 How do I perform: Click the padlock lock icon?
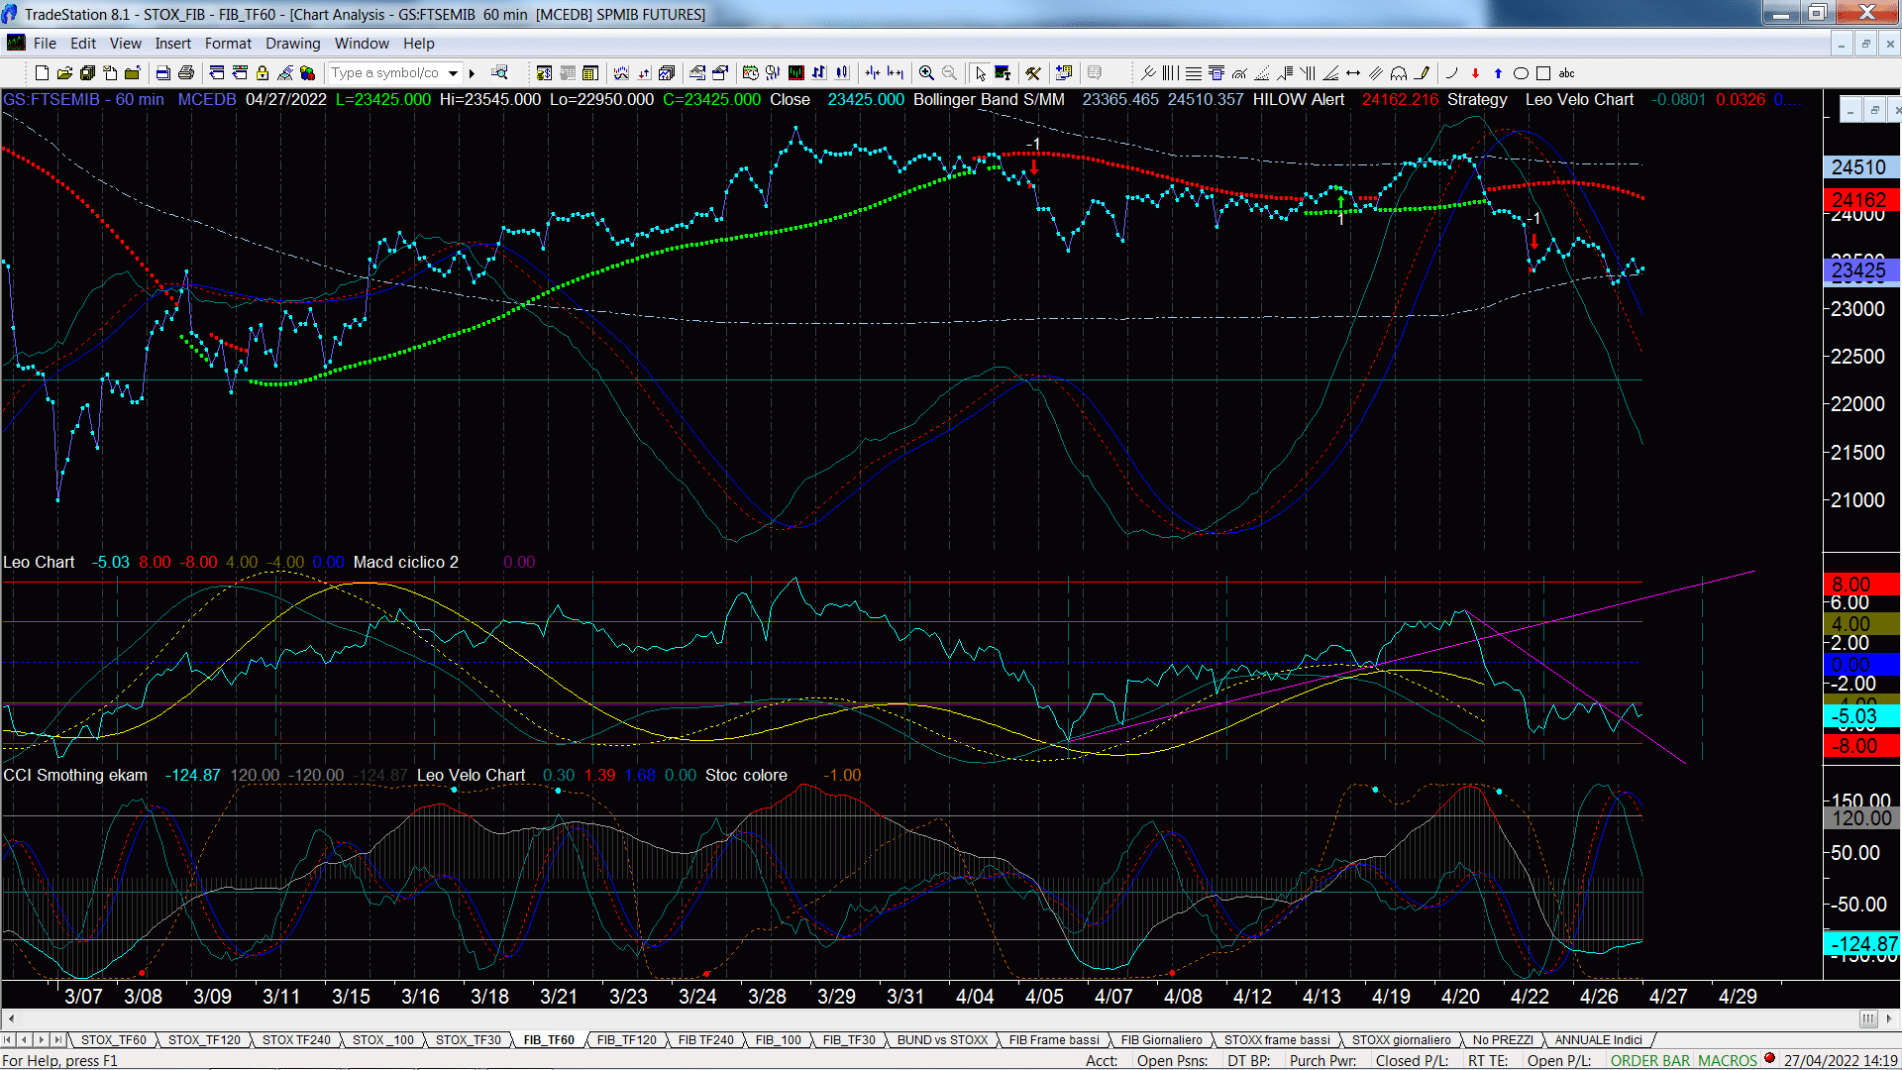click(263, 73)
